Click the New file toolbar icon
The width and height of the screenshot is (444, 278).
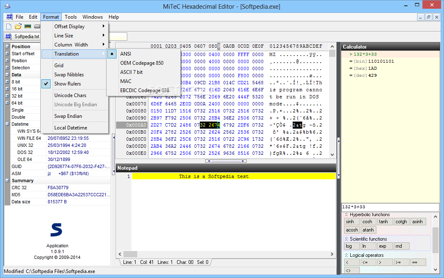(9, 27)
